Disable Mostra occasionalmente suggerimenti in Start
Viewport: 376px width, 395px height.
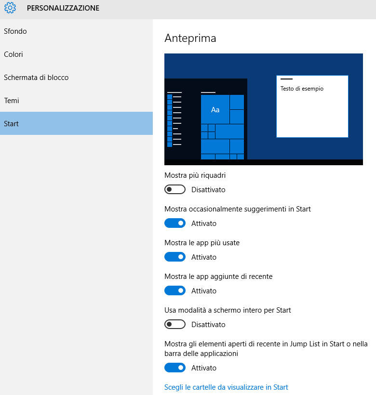(175, 223)
